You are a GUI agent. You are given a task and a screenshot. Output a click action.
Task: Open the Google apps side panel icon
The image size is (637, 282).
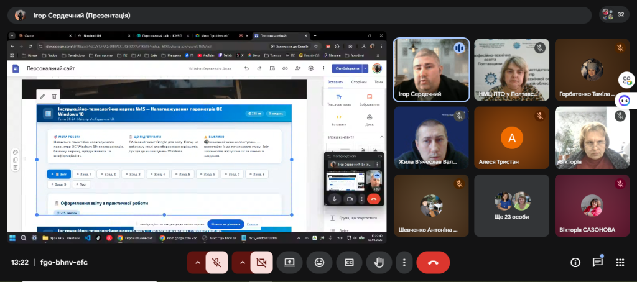pyautogui.click(x=626, y=80)
